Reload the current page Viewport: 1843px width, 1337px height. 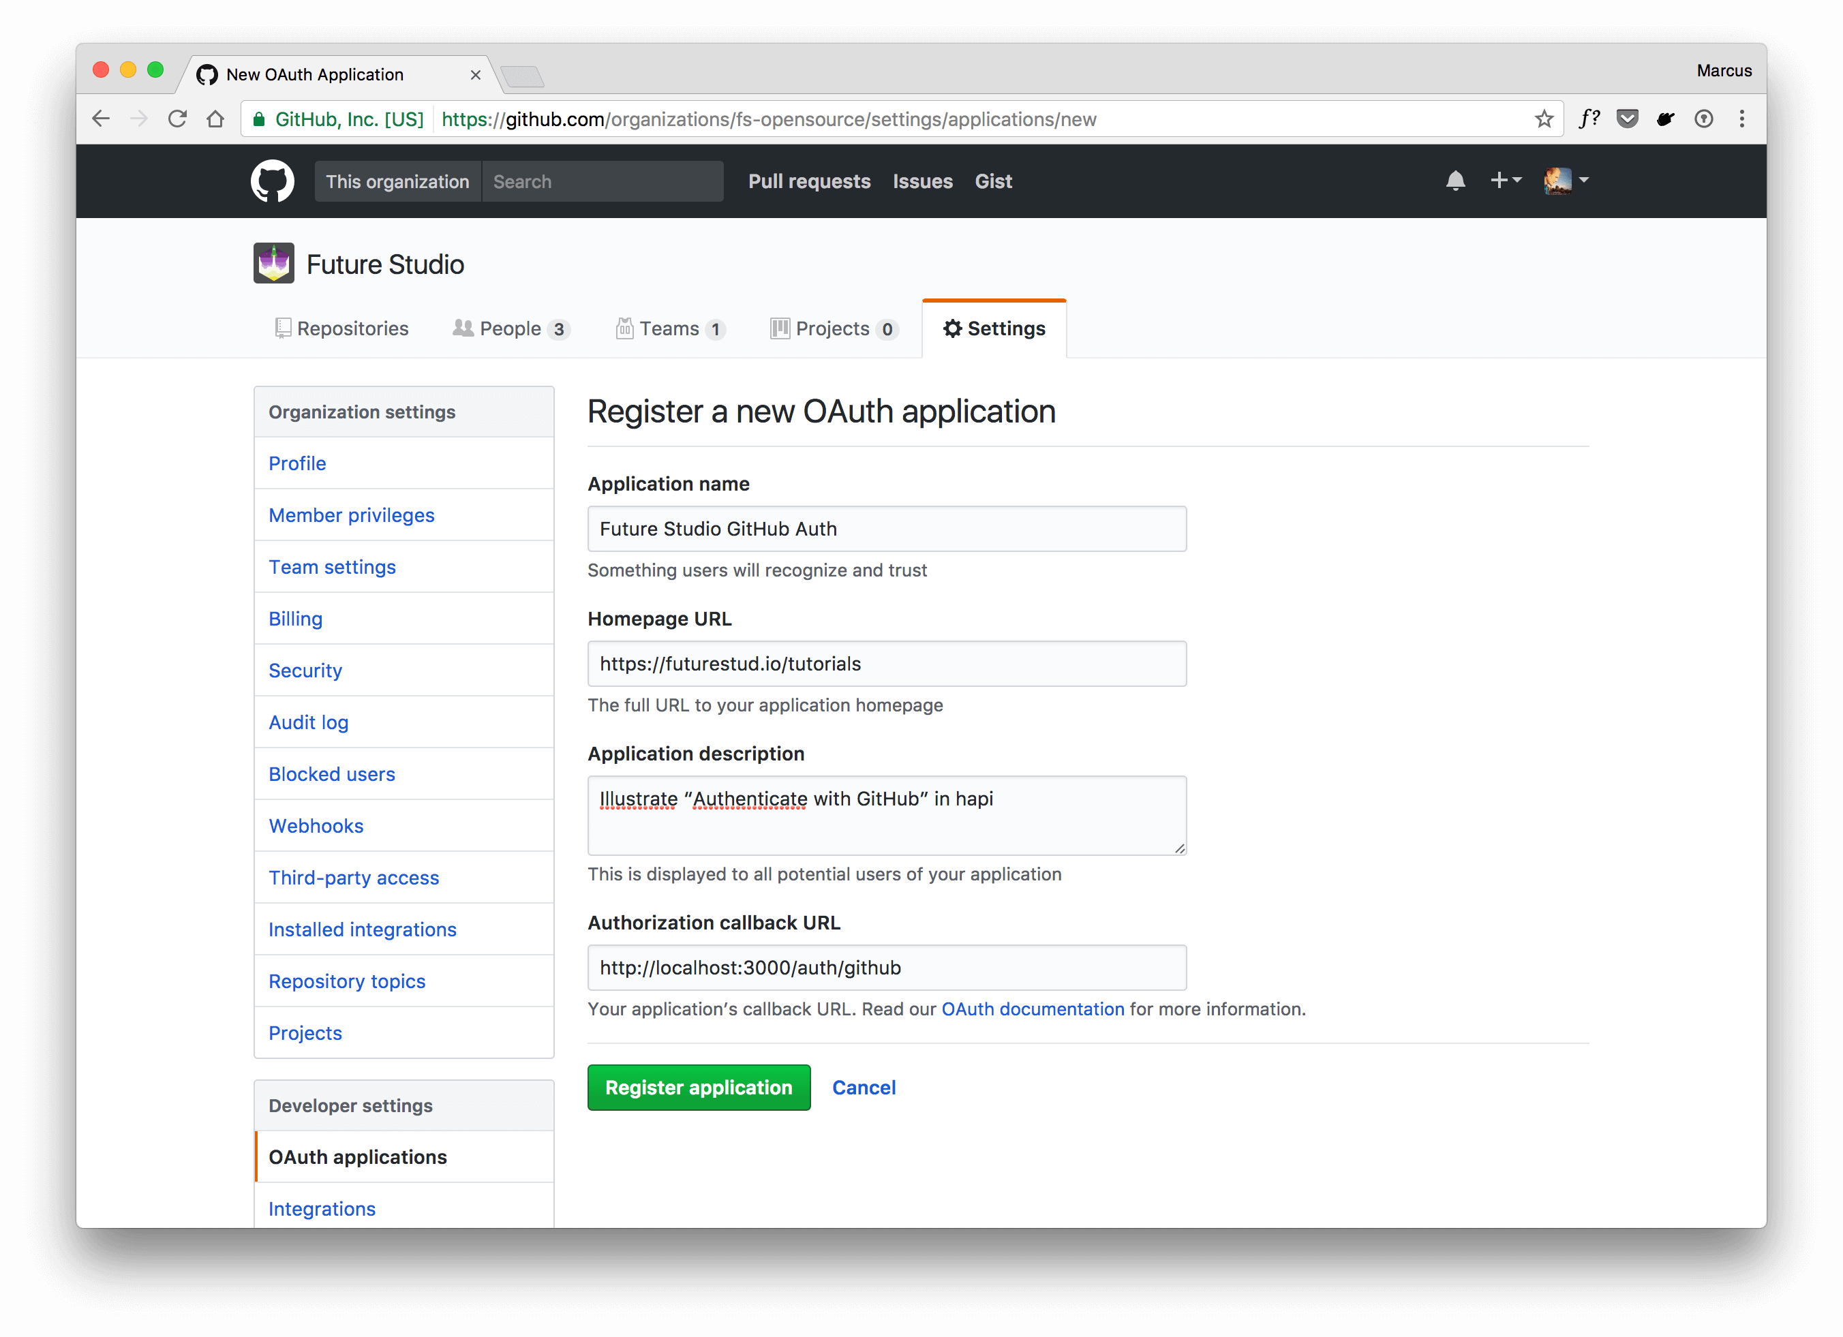[177, 119]
